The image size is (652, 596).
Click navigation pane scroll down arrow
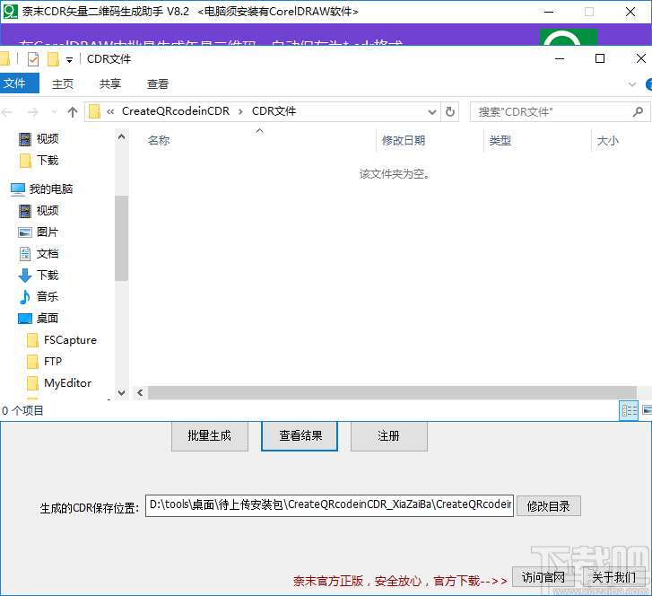pyautogui.click(x=121, y=392)
